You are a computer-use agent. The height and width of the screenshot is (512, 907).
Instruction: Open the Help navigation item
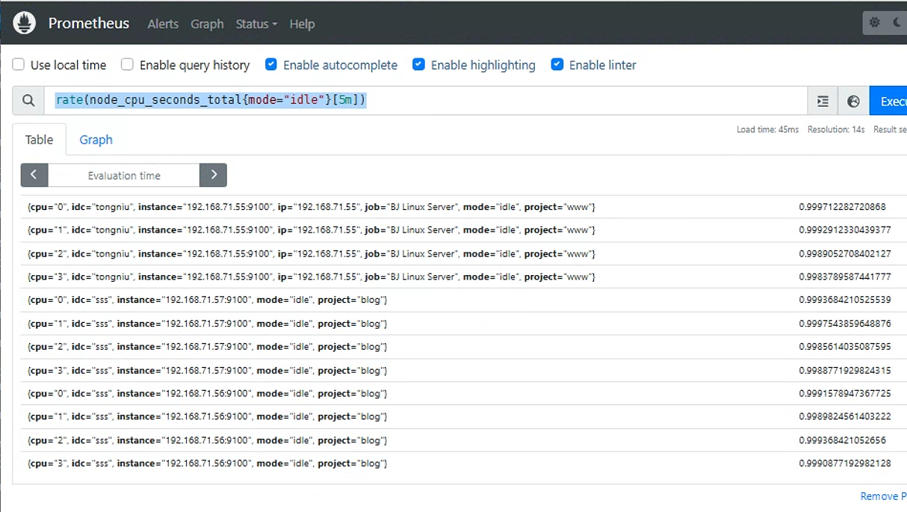point(302,24)
